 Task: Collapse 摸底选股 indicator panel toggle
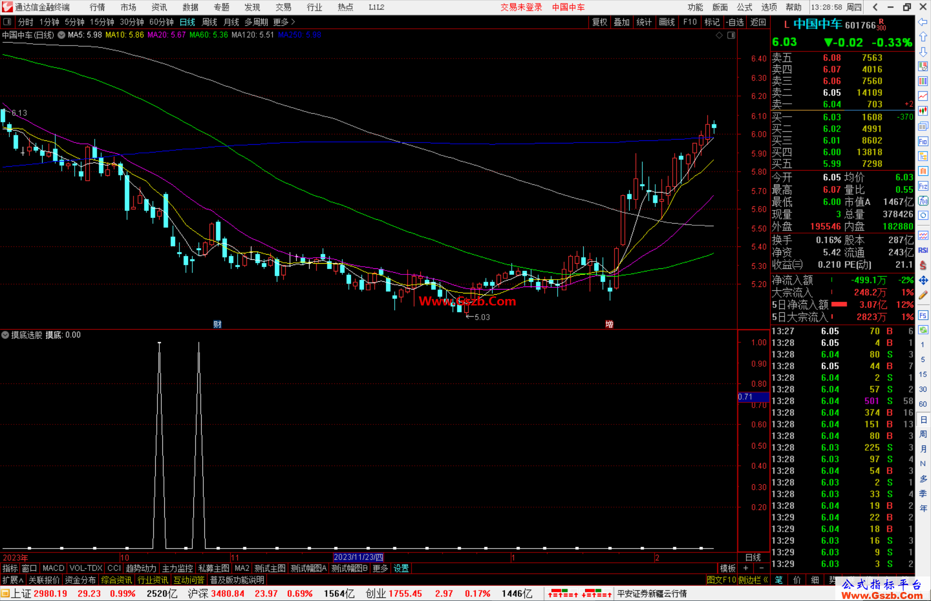point(5,335)
